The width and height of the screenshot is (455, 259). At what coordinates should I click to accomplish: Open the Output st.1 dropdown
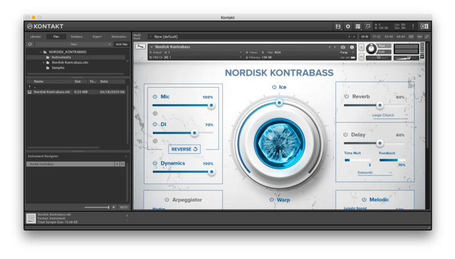[x=196, y=52]
